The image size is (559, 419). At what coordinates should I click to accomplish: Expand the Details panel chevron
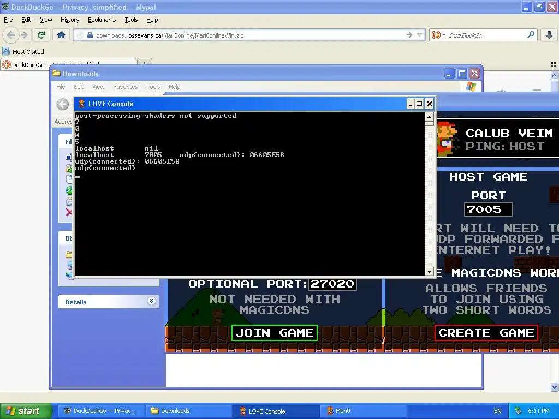coord(151,301)
